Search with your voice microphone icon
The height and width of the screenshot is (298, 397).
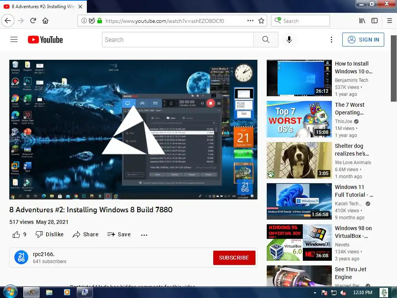coord(289,40)
